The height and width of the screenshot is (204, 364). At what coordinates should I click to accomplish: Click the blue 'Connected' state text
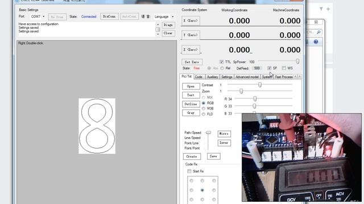tap(89, 16)
